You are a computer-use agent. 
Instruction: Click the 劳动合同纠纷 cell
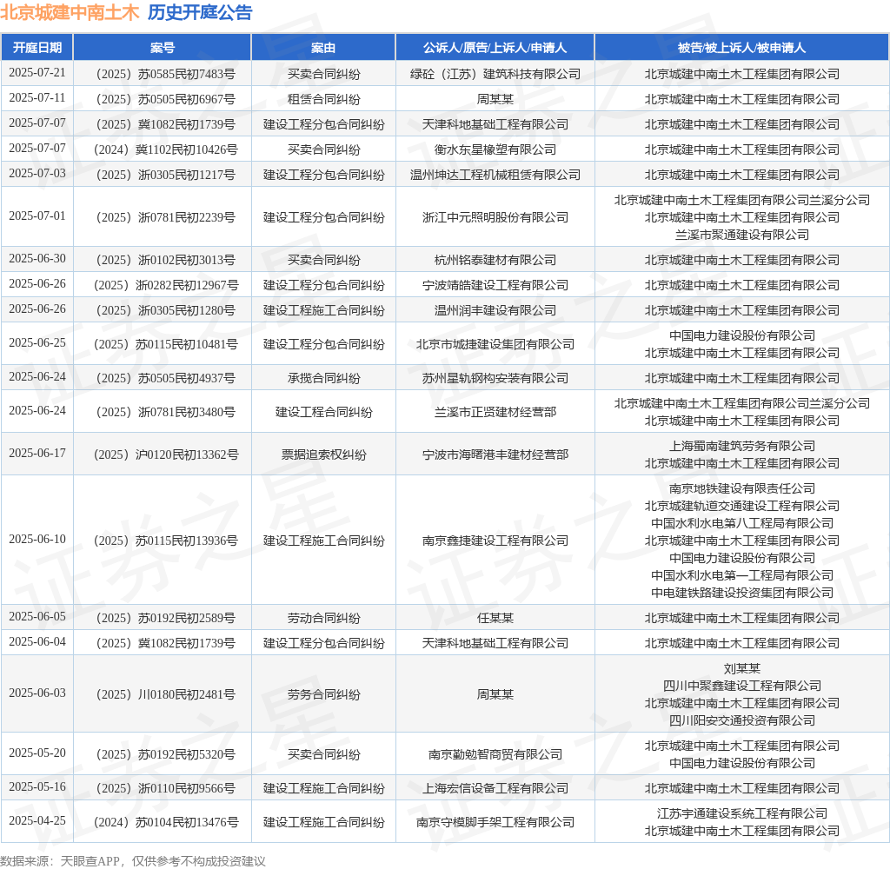tap(323, 618)
